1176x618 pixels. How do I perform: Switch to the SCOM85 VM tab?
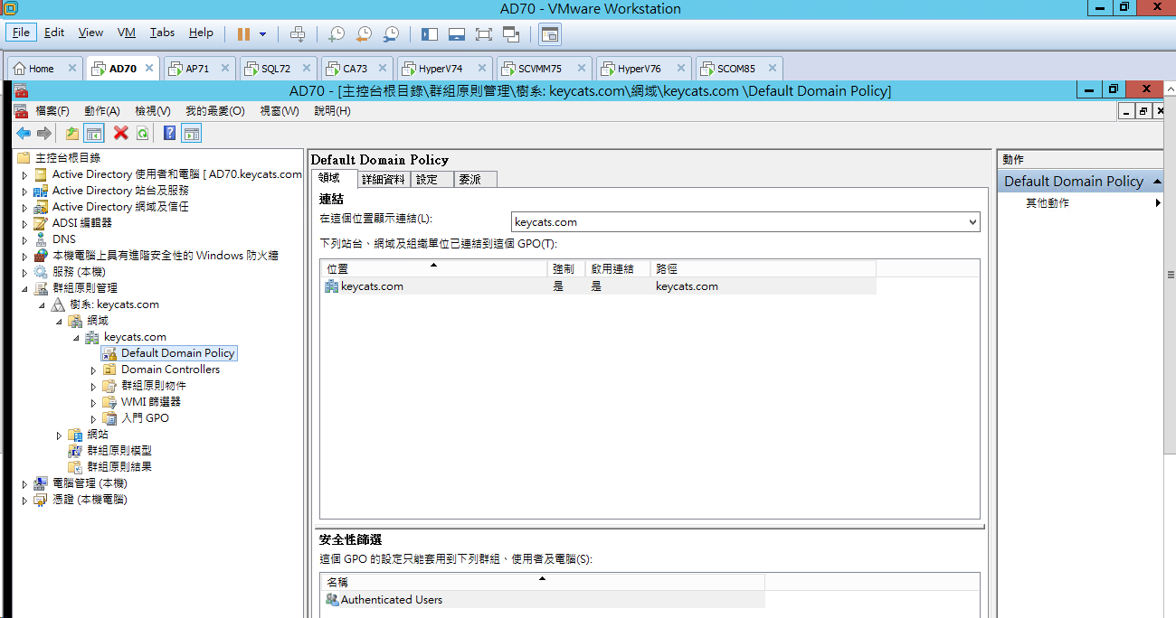pyautogui.click(x=735, y=69)
